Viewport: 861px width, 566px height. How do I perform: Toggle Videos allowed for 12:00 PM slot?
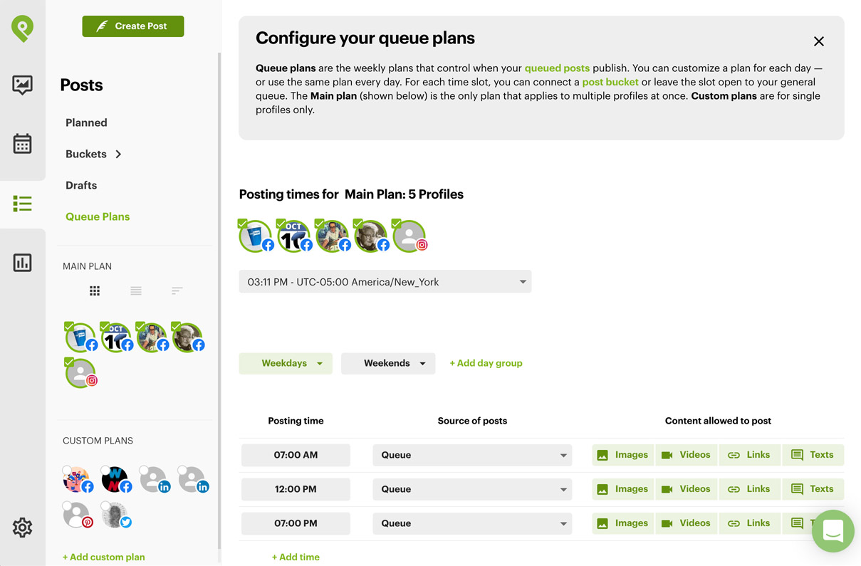[686, 489]
